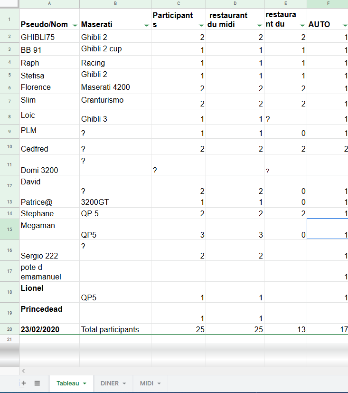Select column A header
This screenshot has height=393, width=348.
[49, 3]
